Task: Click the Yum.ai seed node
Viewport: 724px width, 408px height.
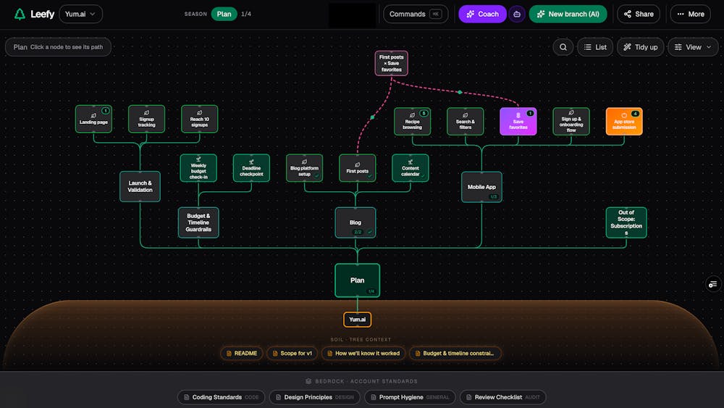Action: (358, 320)
